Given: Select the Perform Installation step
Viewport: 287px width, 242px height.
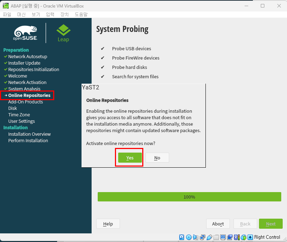Looking at the screenshot, I should point(28,141).
